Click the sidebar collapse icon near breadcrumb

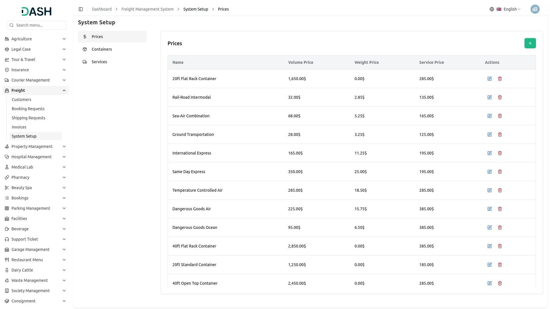coord(81,9)
